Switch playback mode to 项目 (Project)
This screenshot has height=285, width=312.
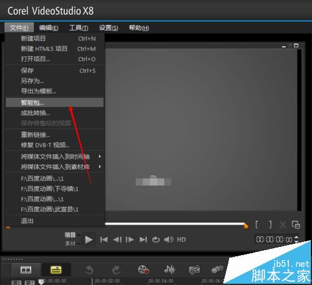coord(70,235)
